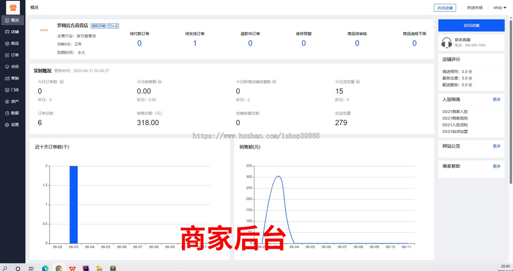Open the 资产 assets section
513x271 pixels.
point(12,101)
